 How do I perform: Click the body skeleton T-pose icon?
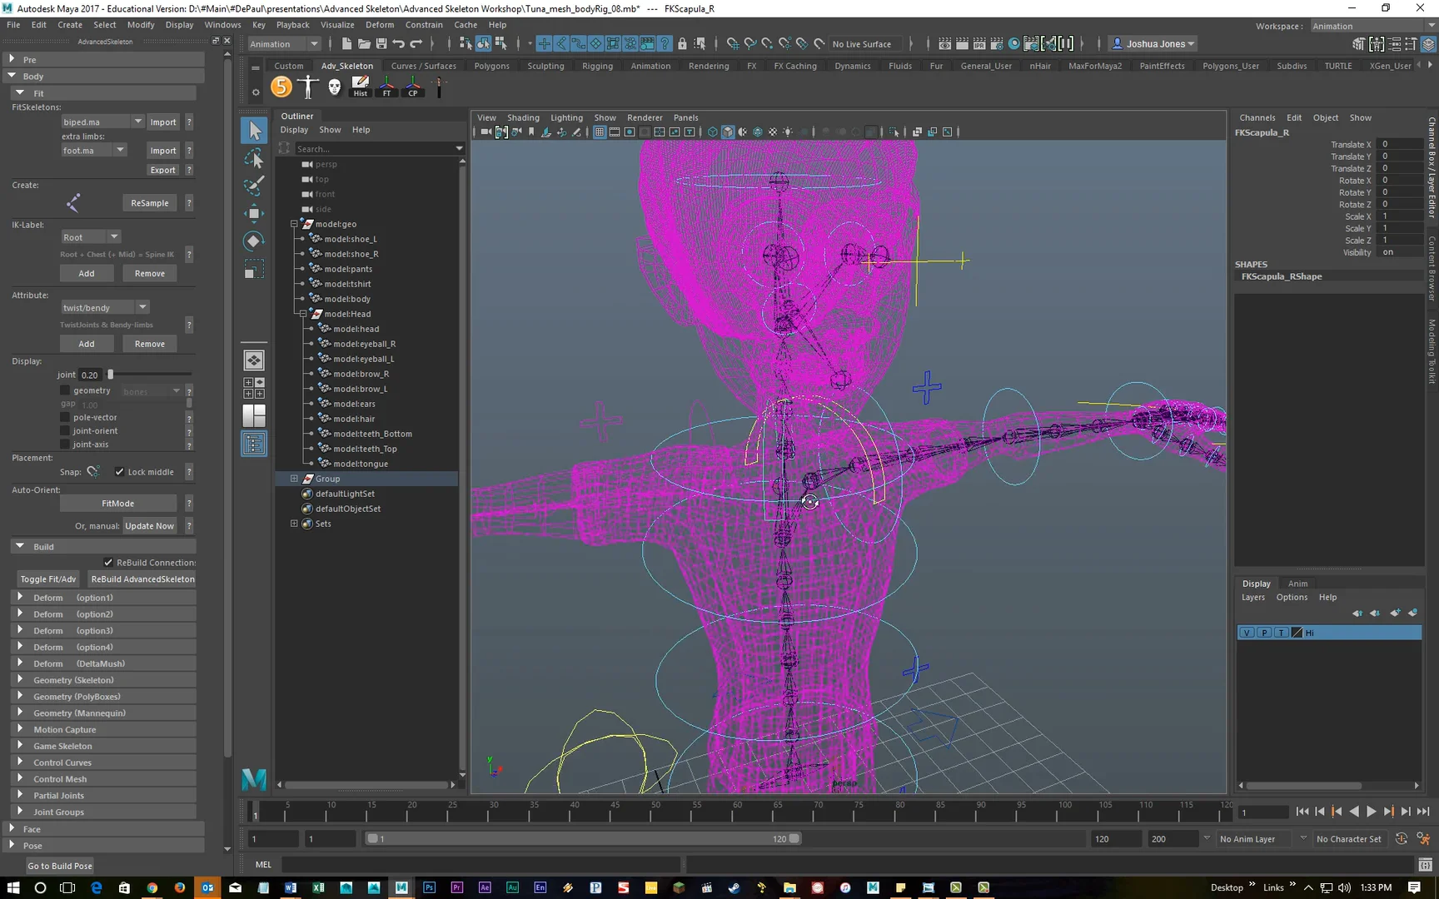click(x=307, y=86)
